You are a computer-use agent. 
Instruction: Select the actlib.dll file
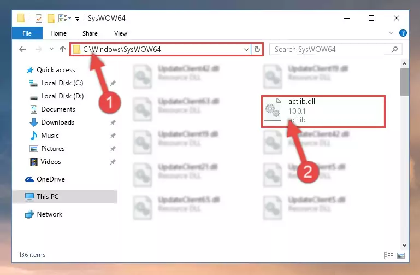pos(323,111)
